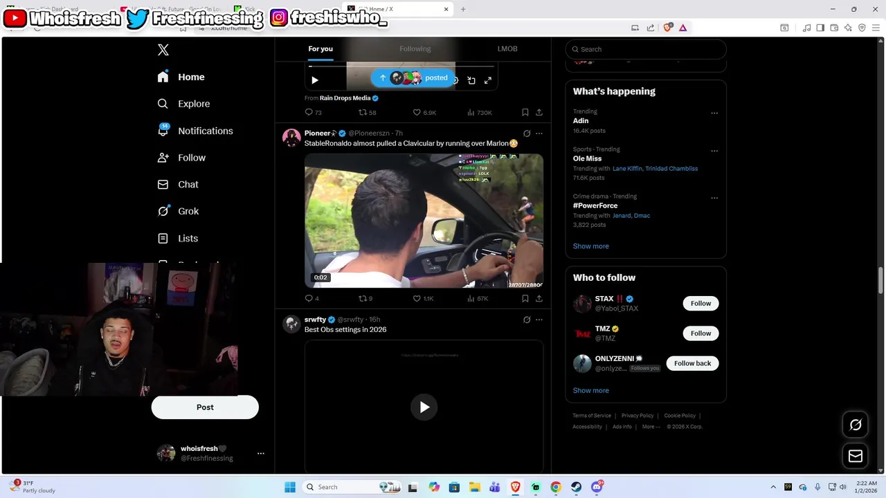Image resolution: width=886 pixels, height=498 pixels.
Task: Open the floating Messages button
Action: click(x=856, y=456)
